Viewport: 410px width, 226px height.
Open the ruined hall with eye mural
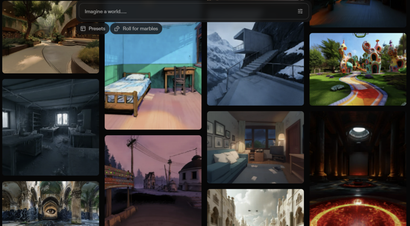click(50, 204)
